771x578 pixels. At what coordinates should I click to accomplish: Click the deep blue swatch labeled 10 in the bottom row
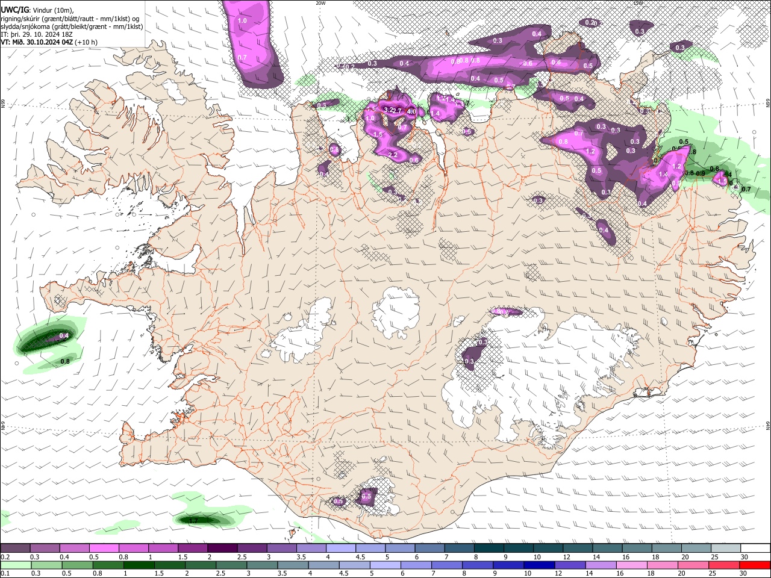538,565
